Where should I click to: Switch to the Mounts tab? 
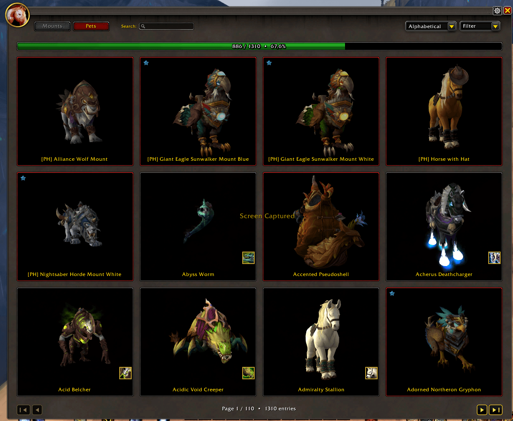tap(52, 26)
